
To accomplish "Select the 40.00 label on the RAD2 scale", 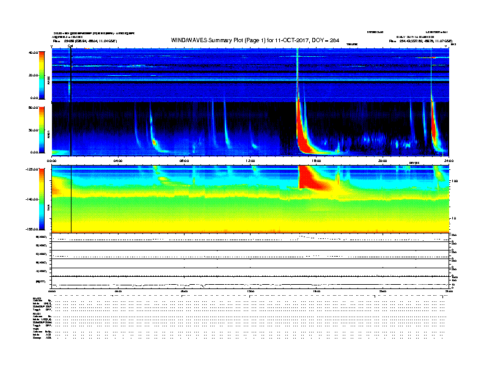I will point(34,53).
